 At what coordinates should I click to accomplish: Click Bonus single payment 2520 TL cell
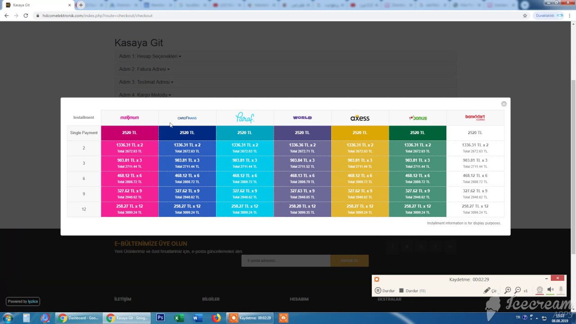(x=418, y=133)
